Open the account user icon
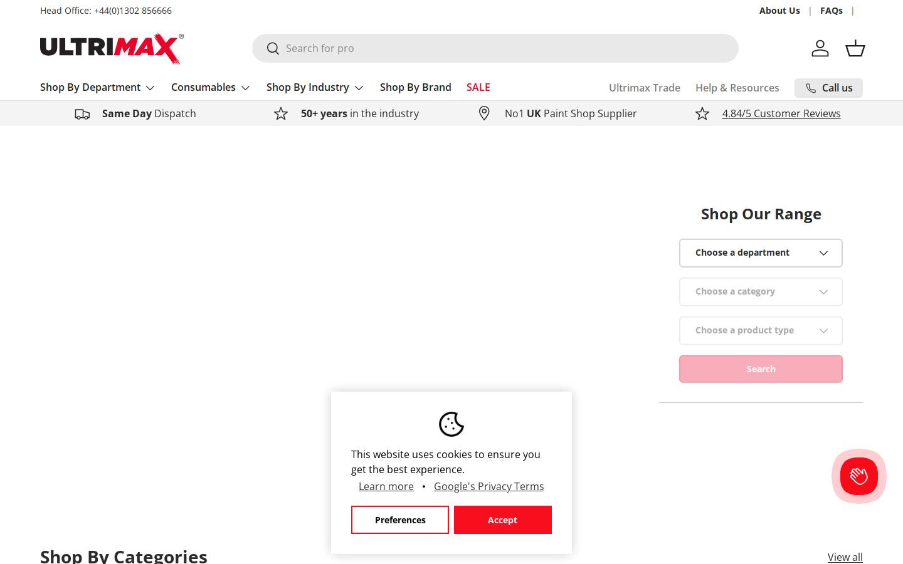The height and width of the screenshot is (564, 903). [x=820, y=48]
